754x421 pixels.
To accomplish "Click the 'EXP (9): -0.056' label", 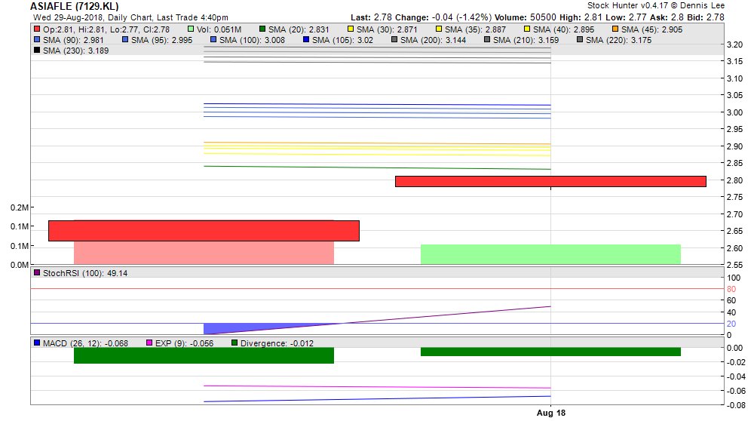I will click(184, 343).
